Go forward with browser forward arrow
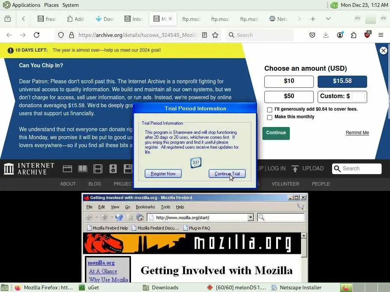390x292 pixels. coord(23,35)
